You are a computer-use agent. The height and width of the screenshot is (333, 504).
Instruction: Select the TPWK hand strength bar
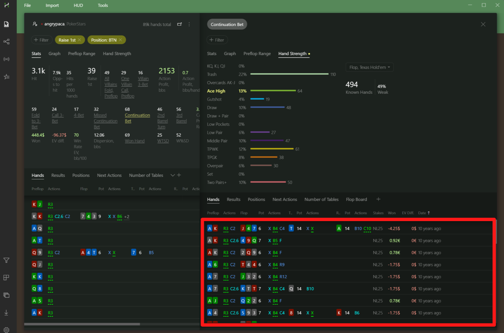click(272, 149)
